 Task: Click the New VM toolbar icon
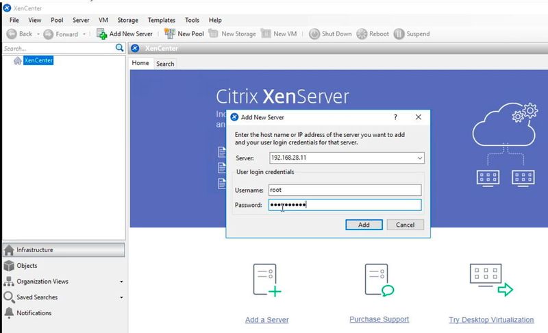pyautogui.click(x=266, y=34)
